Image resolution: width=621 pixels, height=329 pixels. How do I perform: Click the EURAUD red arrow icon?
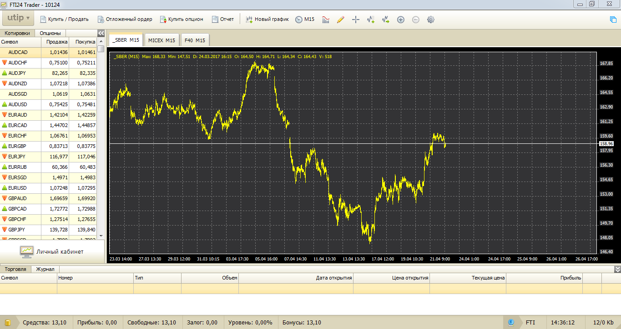pyautogui.click(x=5, y=115)
